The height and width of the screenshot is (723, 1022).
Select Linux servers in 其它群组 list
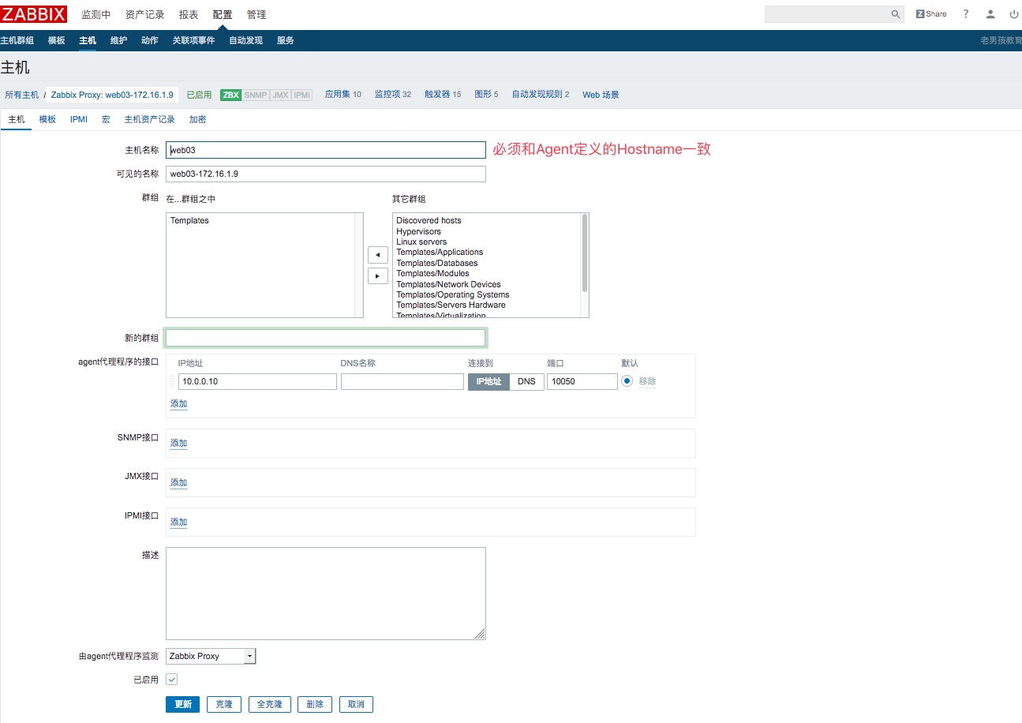[421, 242]
